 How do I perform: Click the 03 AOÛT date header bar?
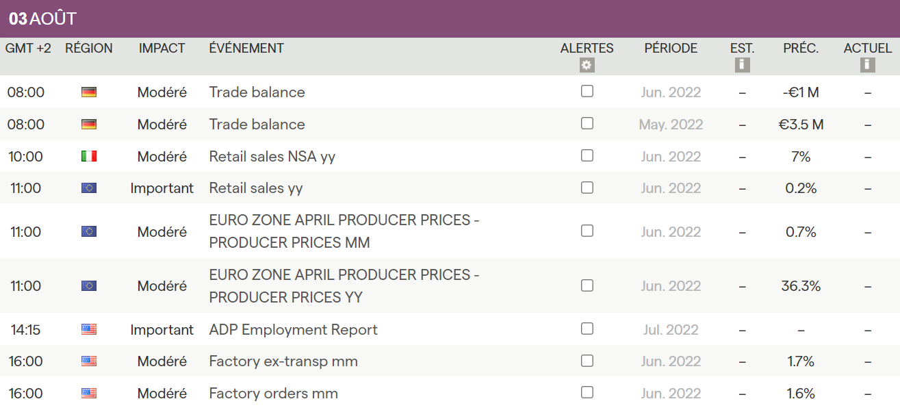450,18
